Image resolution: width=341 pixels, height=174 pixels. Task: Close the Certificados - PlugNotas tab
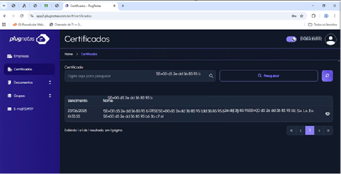[114, 6]
